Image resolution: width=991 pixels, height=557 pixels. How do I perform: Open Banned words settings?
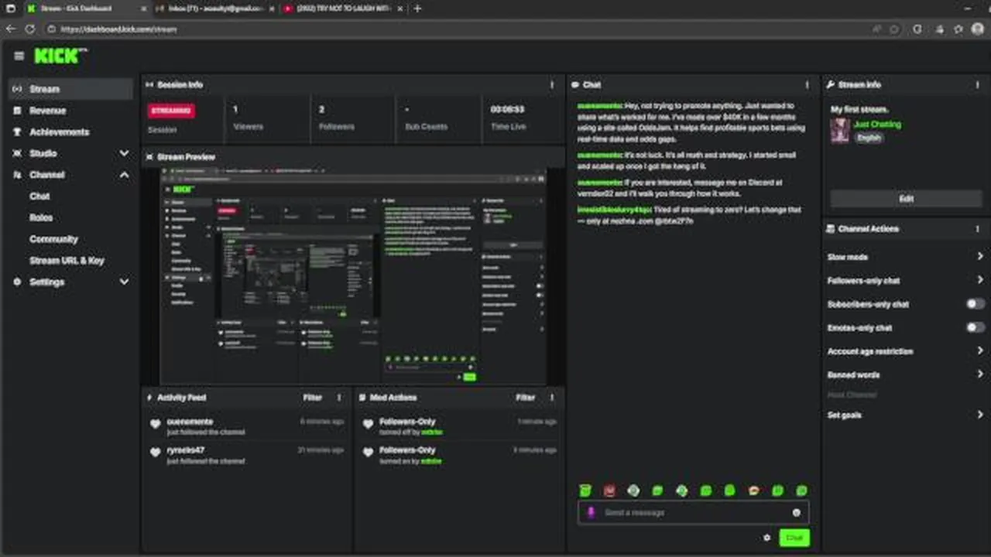[905, 375]
